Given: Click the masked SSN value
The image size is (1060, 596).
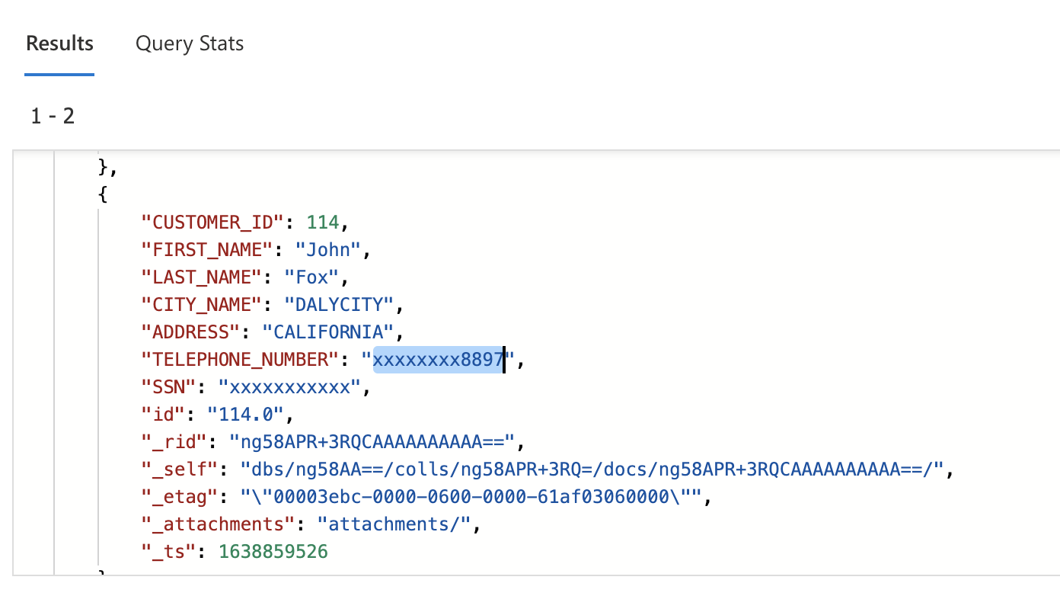Looking at the screenshot, I should 289,387.
